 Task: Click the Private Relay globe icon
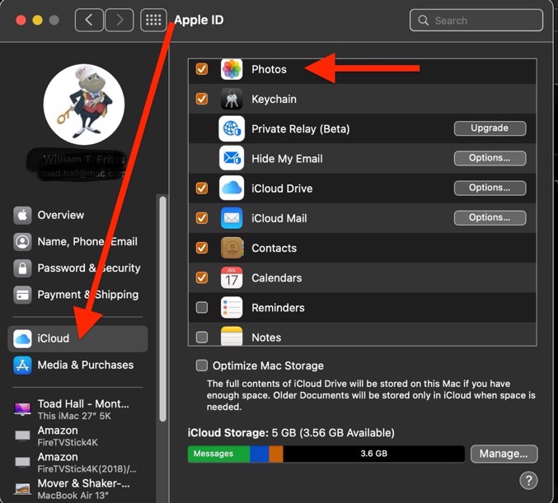tap(232, 128)
